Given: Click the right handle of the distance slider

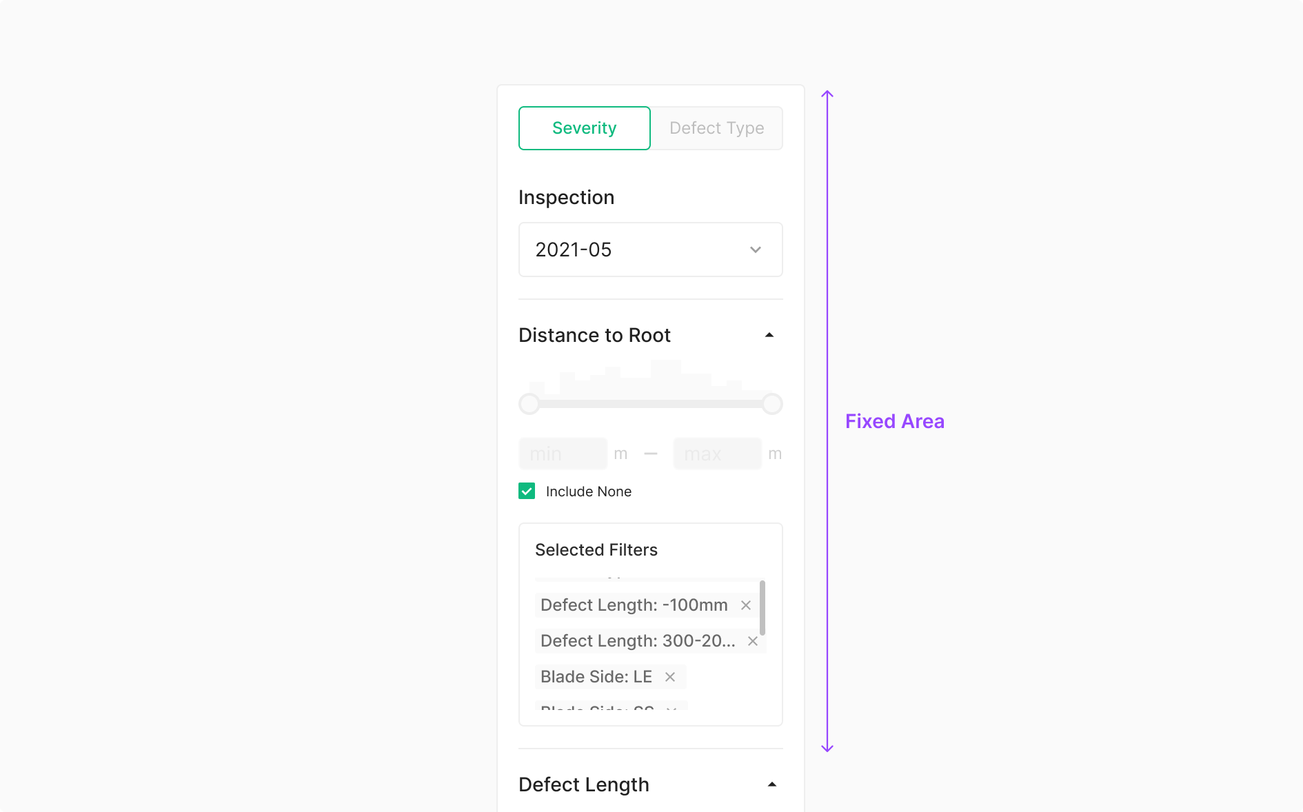Looking at the screenshot, I should 772,404.
